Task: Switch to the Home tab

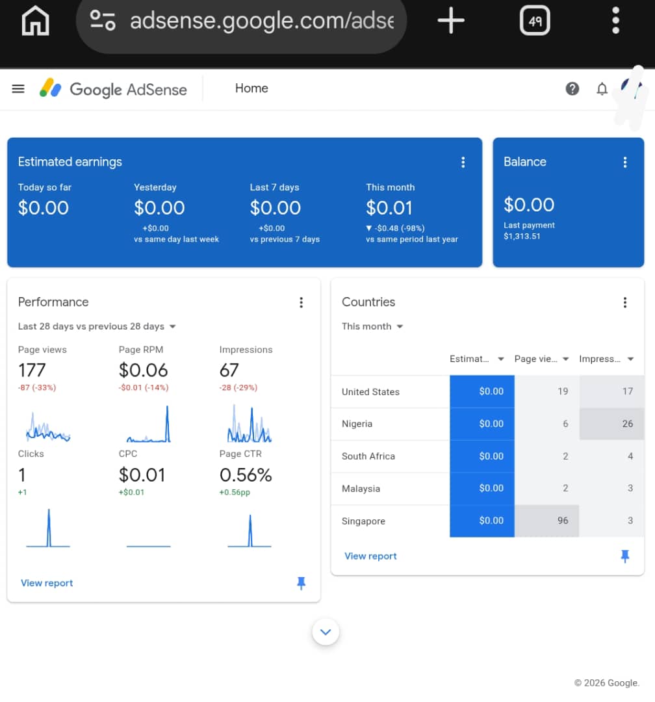Action: tap(251, 88)
